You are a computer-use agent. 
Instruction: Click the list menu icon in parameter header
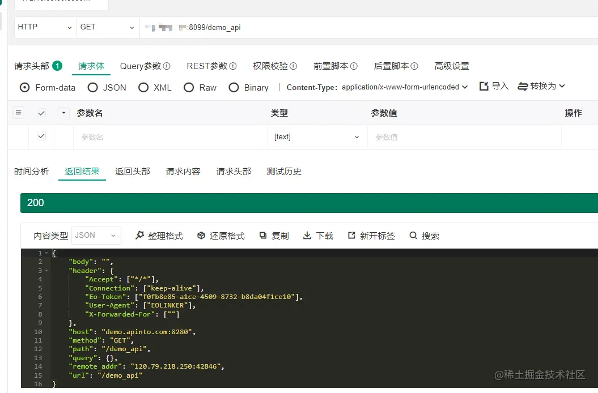[x=18, y=113]
